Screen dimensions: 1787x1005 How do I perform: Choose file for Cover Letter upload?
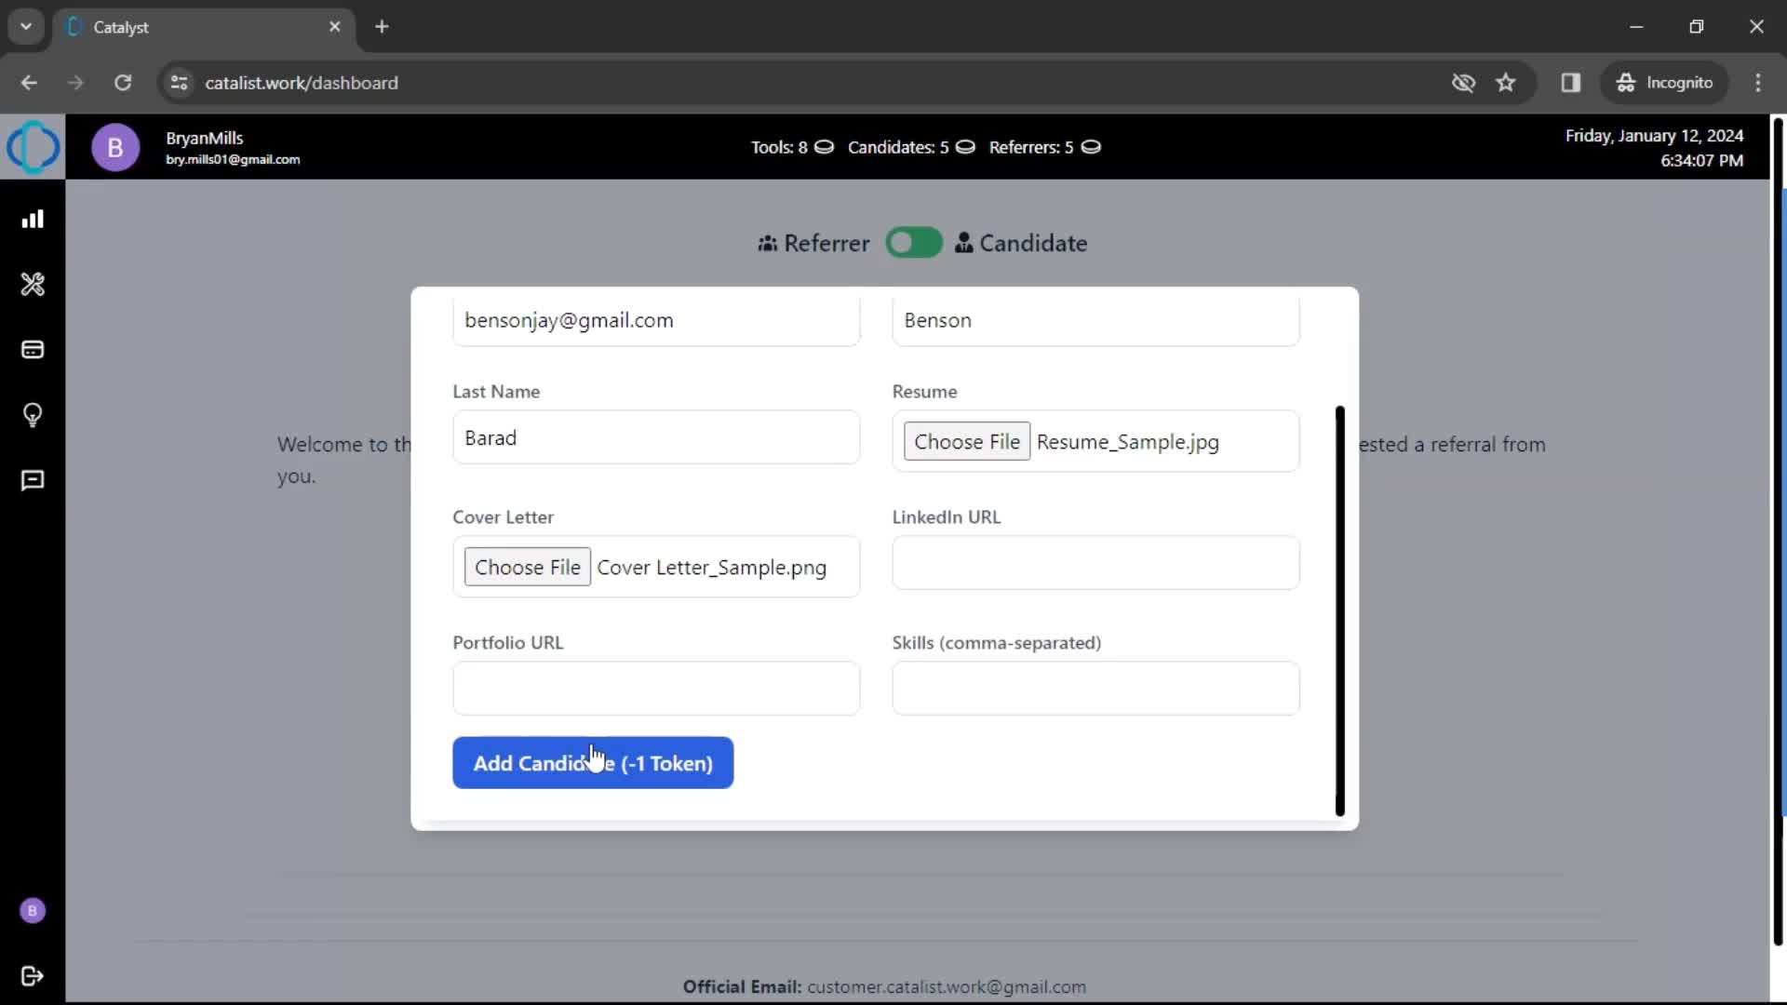tap(528, 567)
